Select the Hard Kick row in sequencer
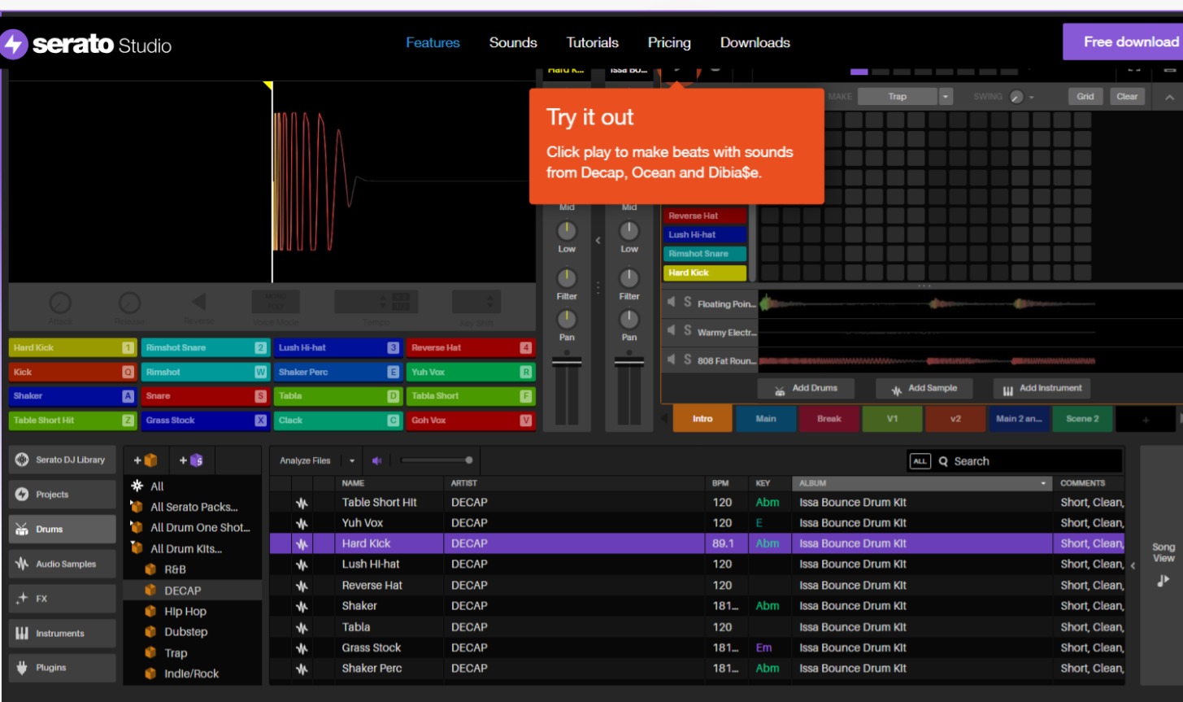Screen dimensions: 1183x702 click(705, 273)
